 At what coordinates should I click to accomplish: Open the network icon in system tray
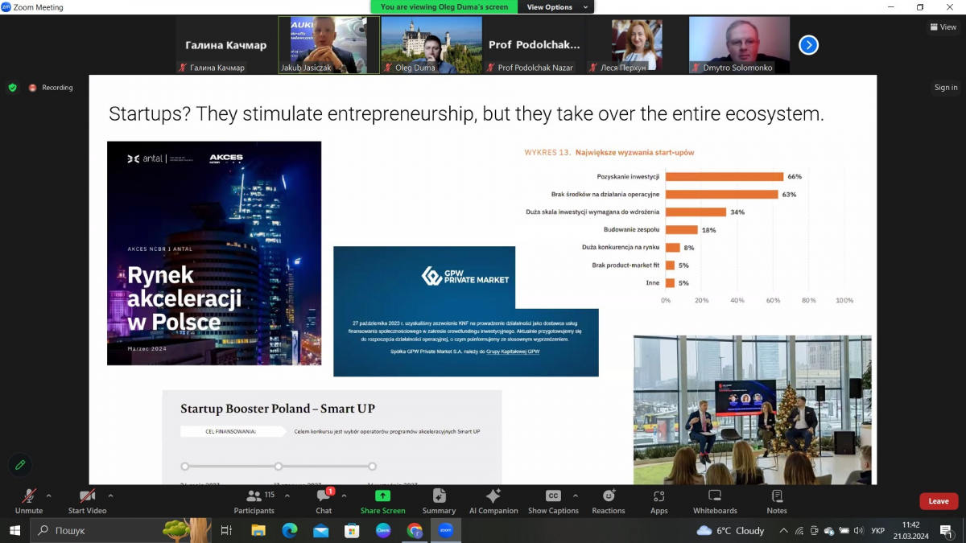(799, 530)
